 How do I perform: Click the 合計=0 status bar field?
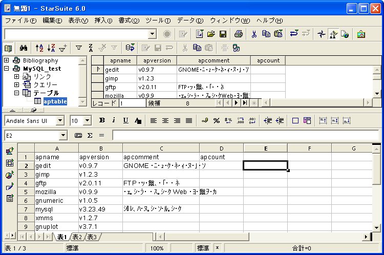[x=302, y=248]
